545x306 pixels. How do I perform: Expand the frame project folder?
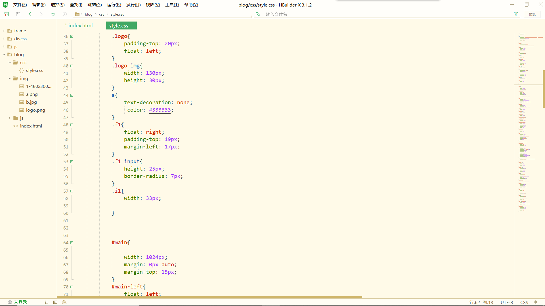4,31
